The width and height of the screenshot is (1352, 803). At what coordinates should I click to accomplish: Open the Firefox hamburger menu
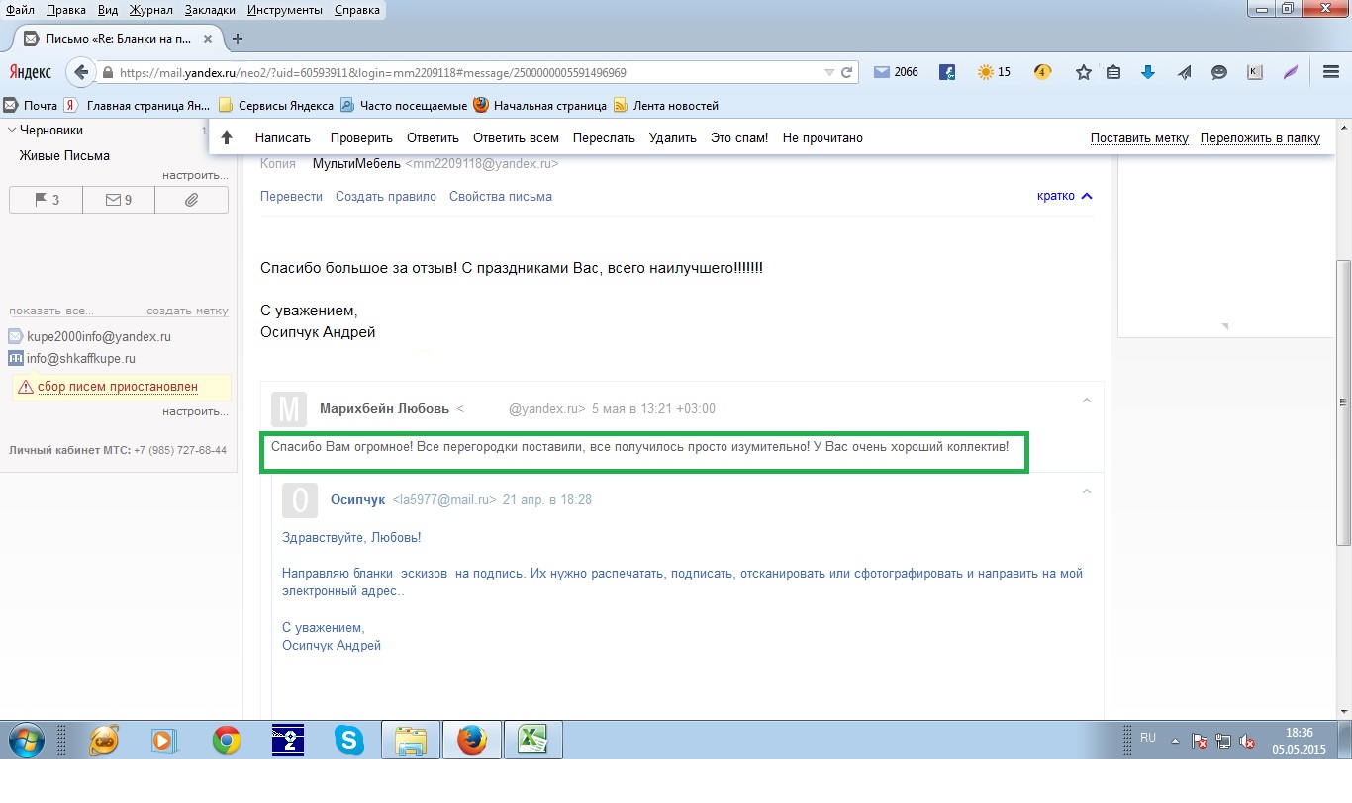[x=1331, y=72]
